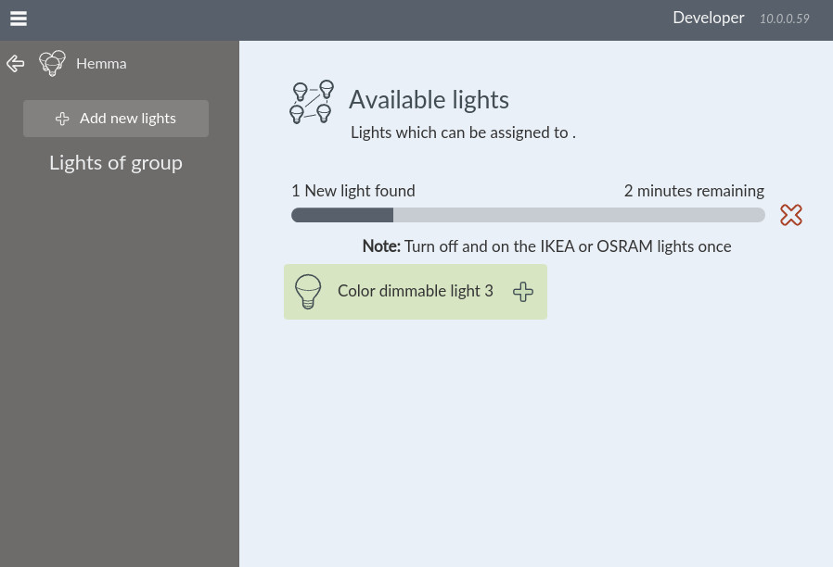Click the IKEA or OSRAM note text
Screen dimensions: 833x567
(x=546, y=246)
